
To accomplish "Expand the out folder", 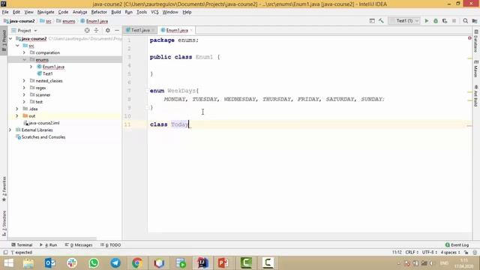I will point(17,116).
